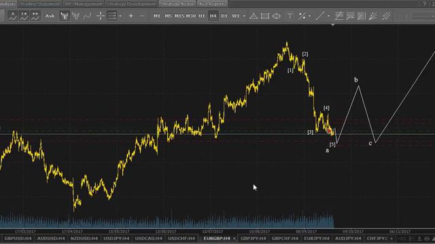Switch to USDCHF:H4 chart tab
Image resolution: width=435 pixels, height=244 pixels.
pos(181,238)
